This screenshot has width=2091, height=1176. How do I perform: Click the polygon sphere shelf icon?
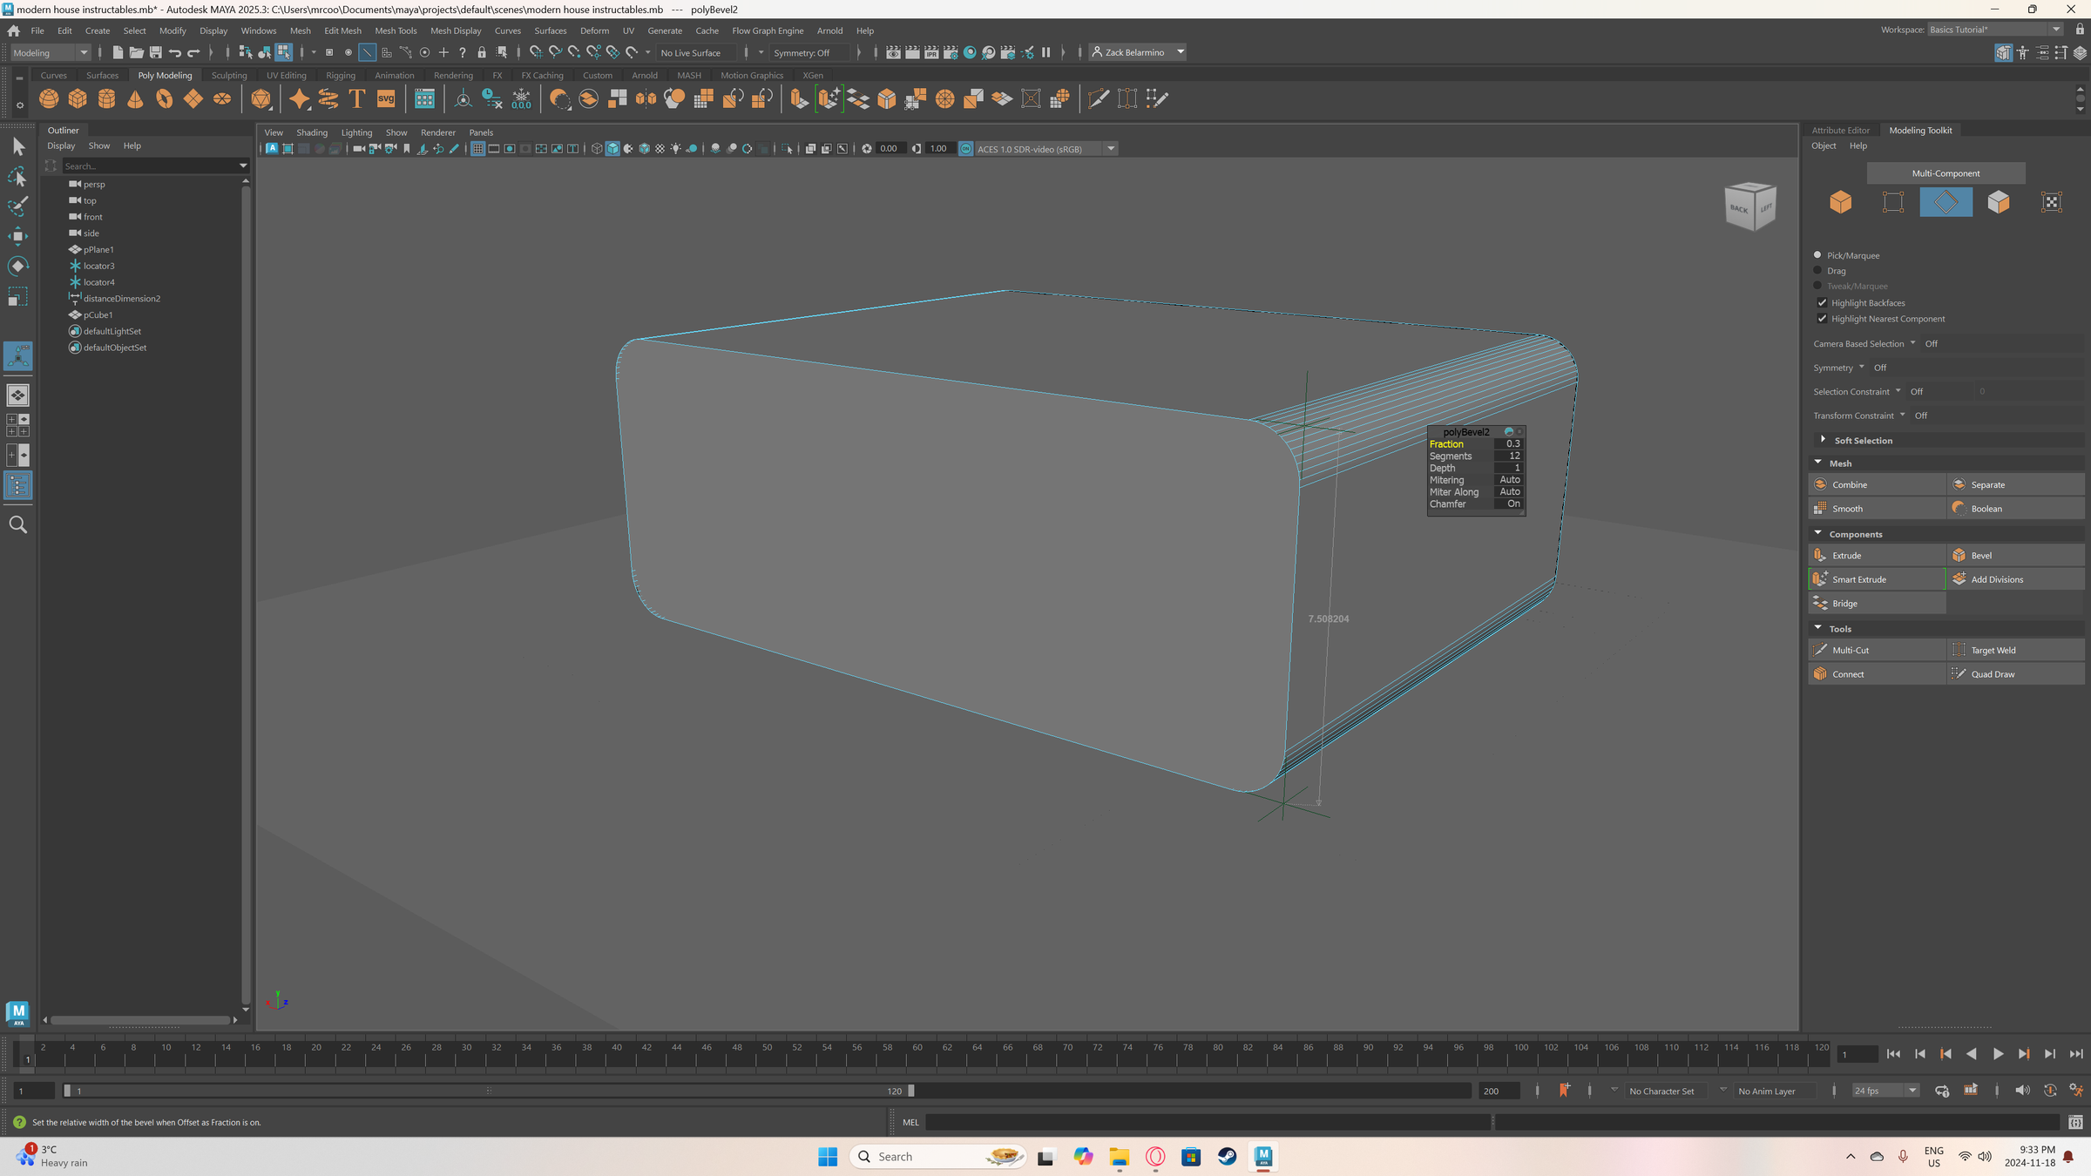pos(49,98)
